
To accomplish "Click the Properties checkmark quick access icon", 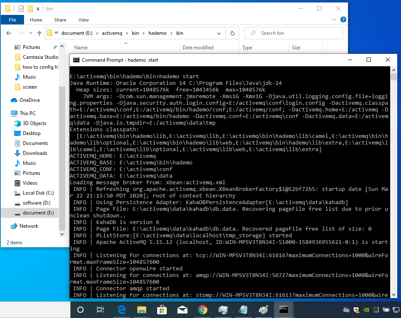I will click(21, 8).
